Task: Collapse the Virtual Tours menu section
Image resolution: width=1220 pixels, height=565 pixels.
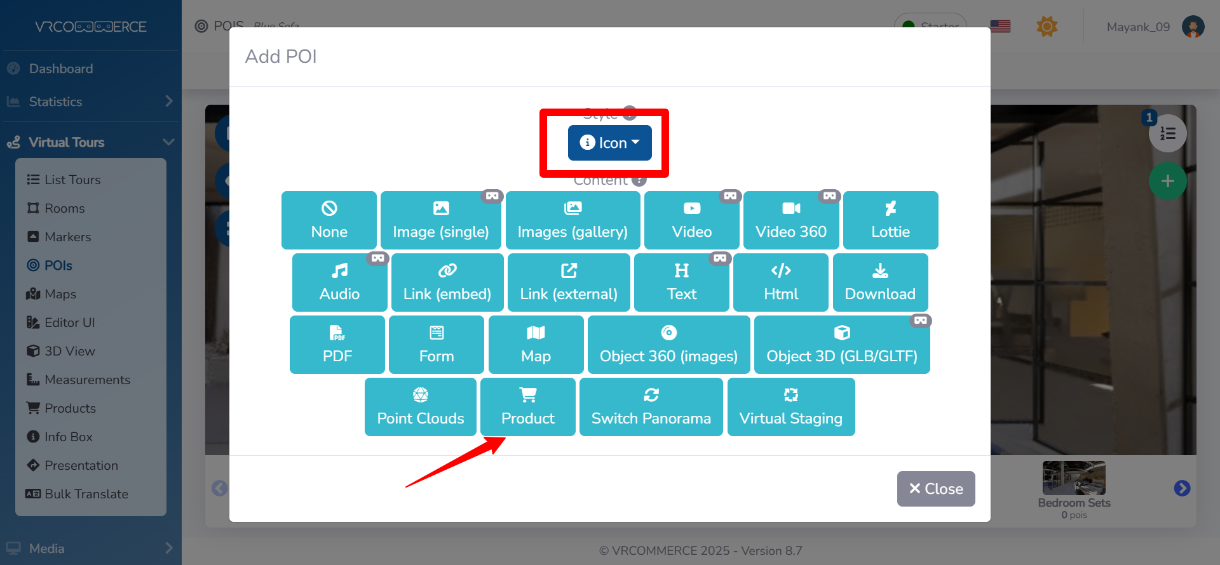Action: point(90,142)
